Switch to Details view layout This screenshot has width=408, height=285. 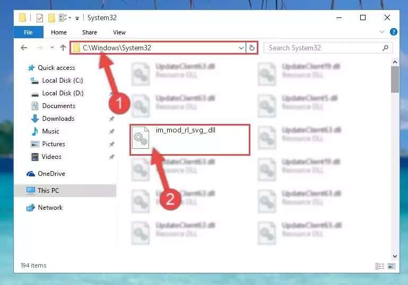click(x=380, y=266)
